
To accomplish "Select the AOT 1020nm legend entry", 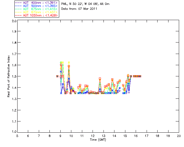I will tap(37, 15).
